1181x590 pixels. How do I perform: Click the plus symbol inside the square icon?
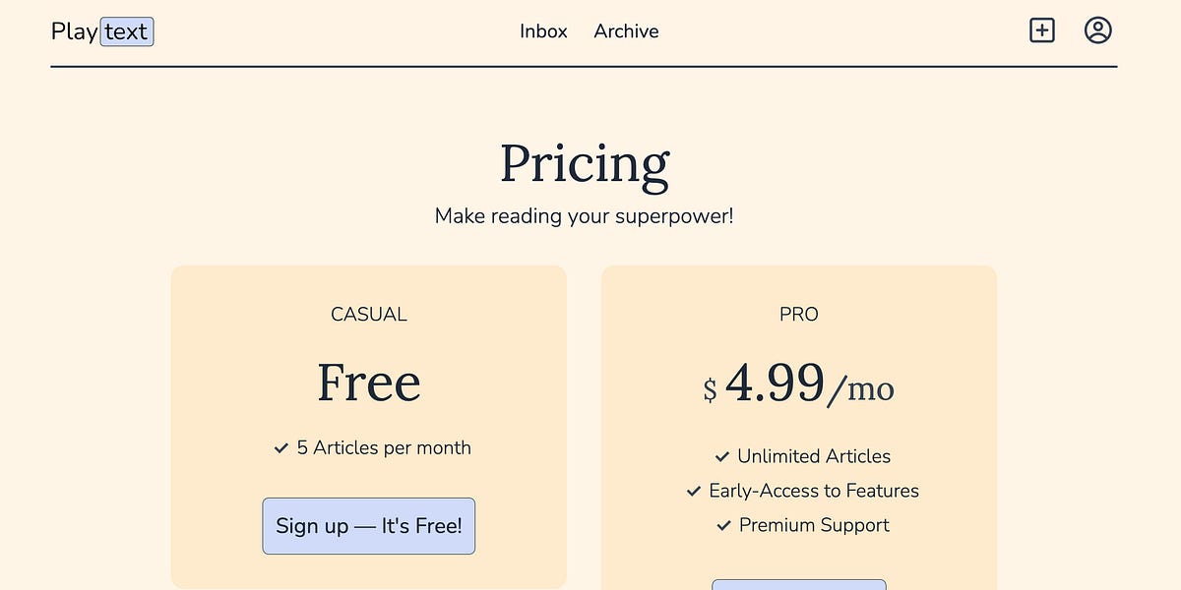tap(1041, 30)
